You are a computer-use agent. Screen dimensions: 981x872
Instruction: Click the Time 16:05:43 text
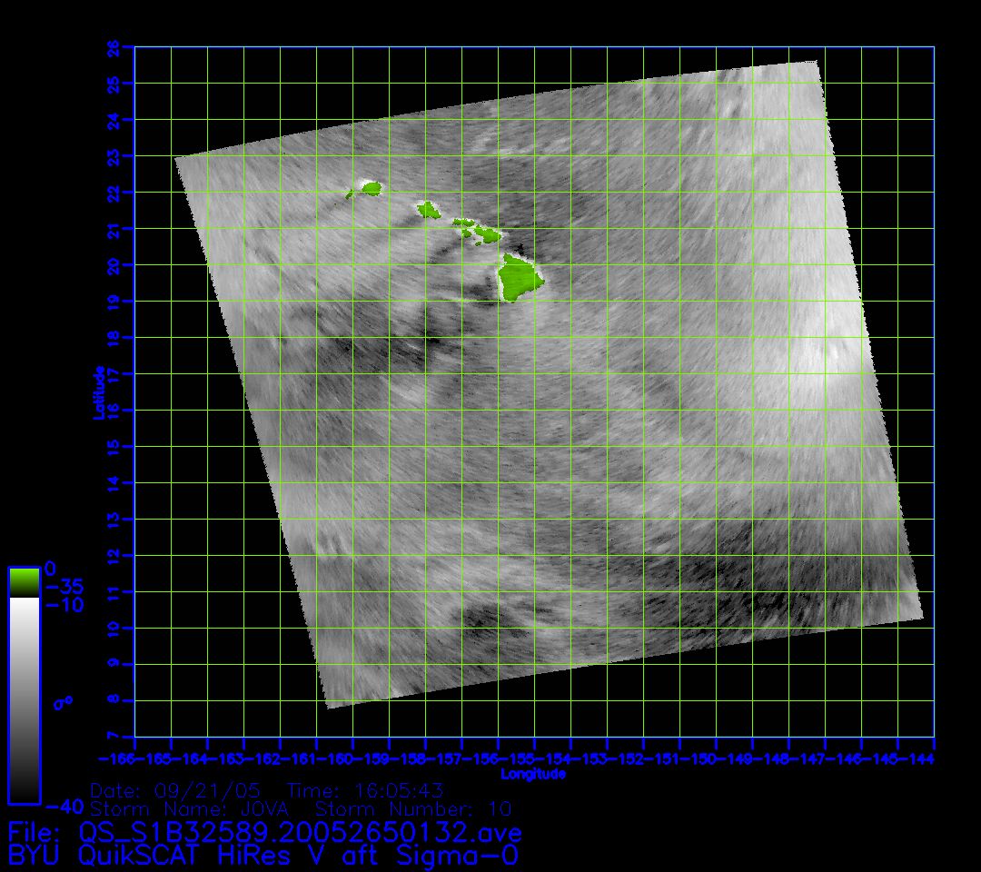(x=364, y=790)
